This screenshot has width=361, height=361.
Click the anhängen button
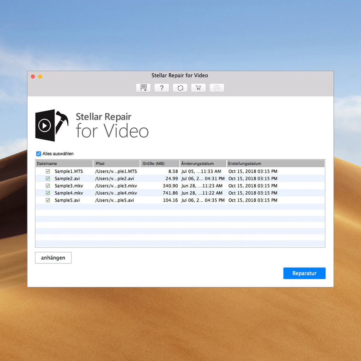point(53,258)
